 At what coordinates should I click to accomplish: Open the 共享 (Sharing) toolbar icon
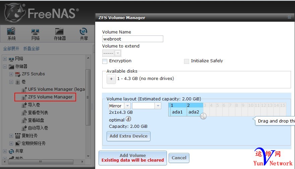pos(84,34)
